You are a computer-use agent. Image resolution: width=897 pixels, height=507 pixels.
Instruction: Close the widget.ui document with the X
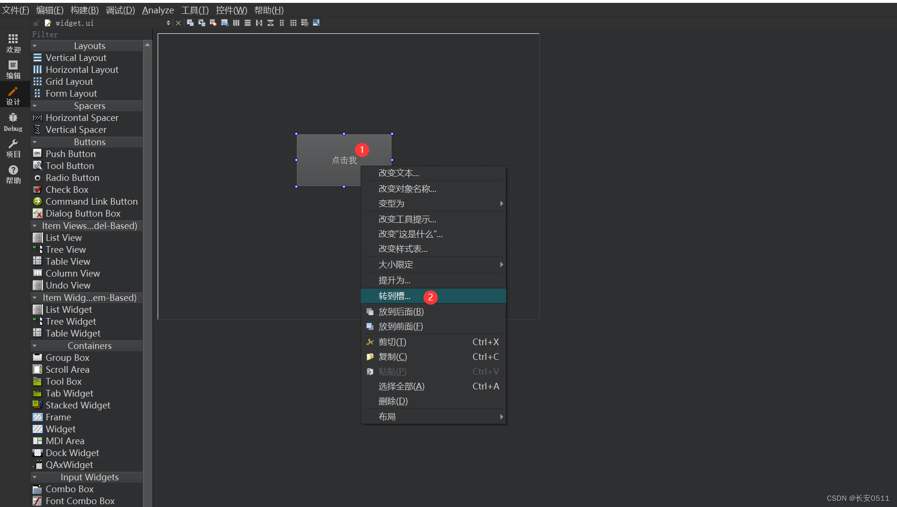click(178, 23)
